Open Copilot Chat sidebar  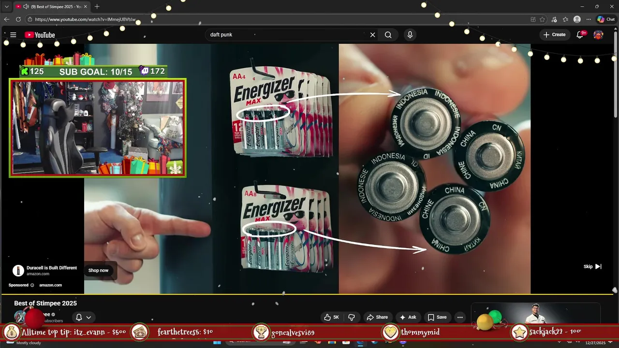pos(606,19)
